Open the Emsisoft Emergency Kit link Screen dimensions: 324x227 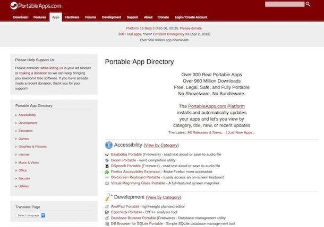click(171, 34)
